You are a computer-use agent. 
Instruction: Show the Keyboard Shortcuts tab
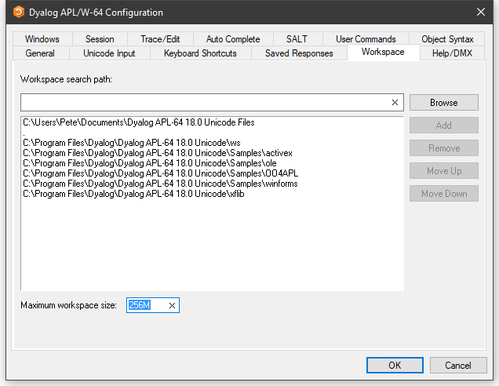200,53
